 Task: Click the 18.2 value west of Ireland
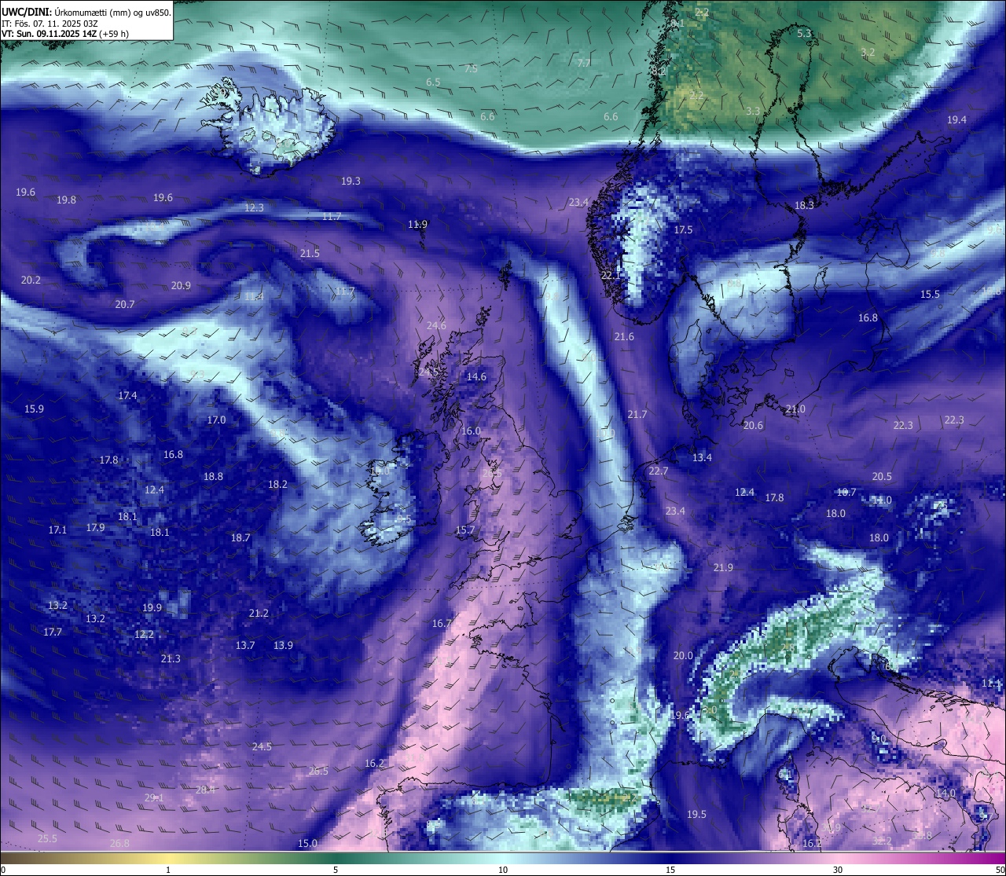point(277,484)
